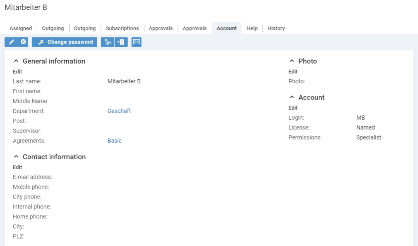Viewport: 418px width, 246px height.
Task: Click the hierarchy tree icon in toolbar
Action: (x=107, y=42)
